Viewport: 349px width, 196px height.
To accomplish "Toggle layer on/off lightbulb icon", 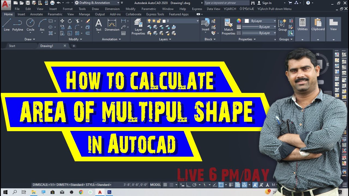I will click(149, 21).
